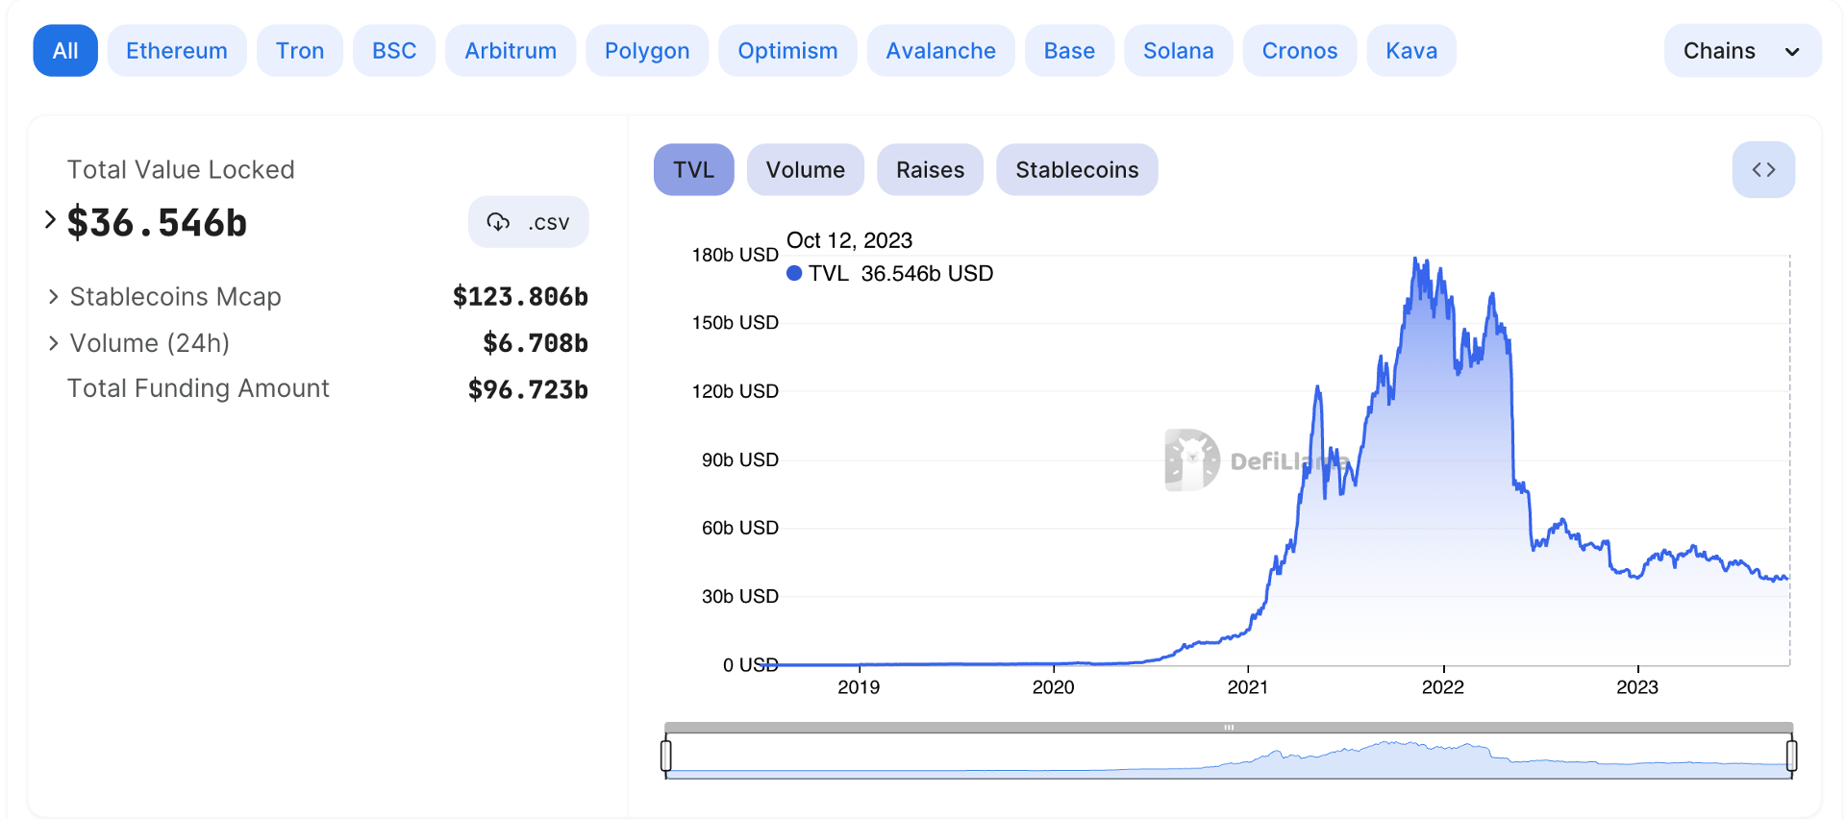Click the $36.546b total value text
The image size is (1846, 819).
click(x=157, y=223)
